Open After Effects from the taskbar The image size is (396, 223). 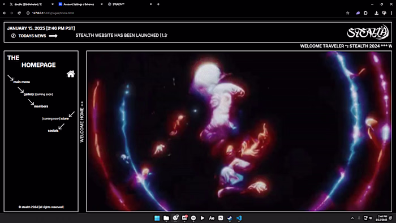point(212,218)
